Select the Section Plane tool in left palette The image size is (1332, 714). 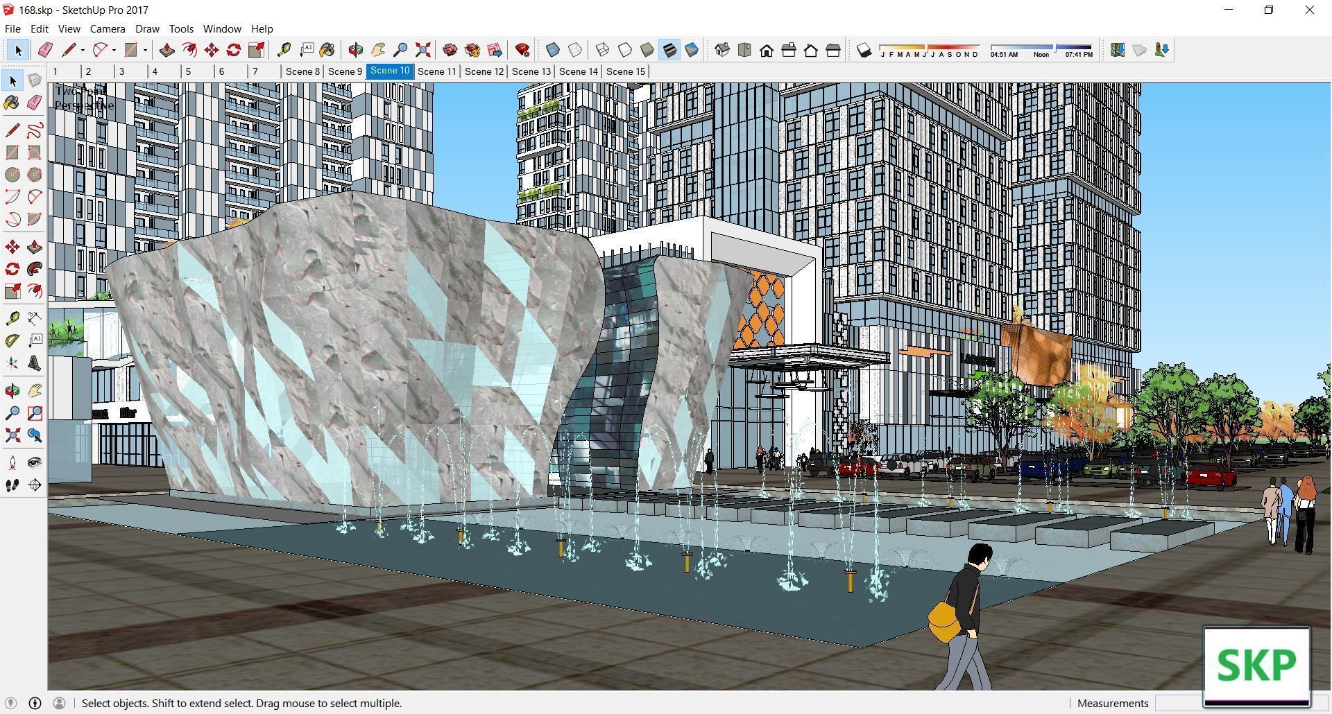pos(35,485)
